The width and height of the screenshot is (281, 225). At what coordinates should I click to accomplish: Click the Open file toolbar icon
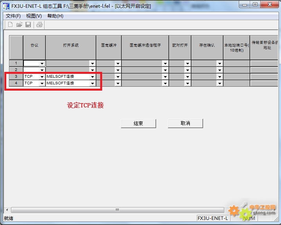tap(19, 25)
